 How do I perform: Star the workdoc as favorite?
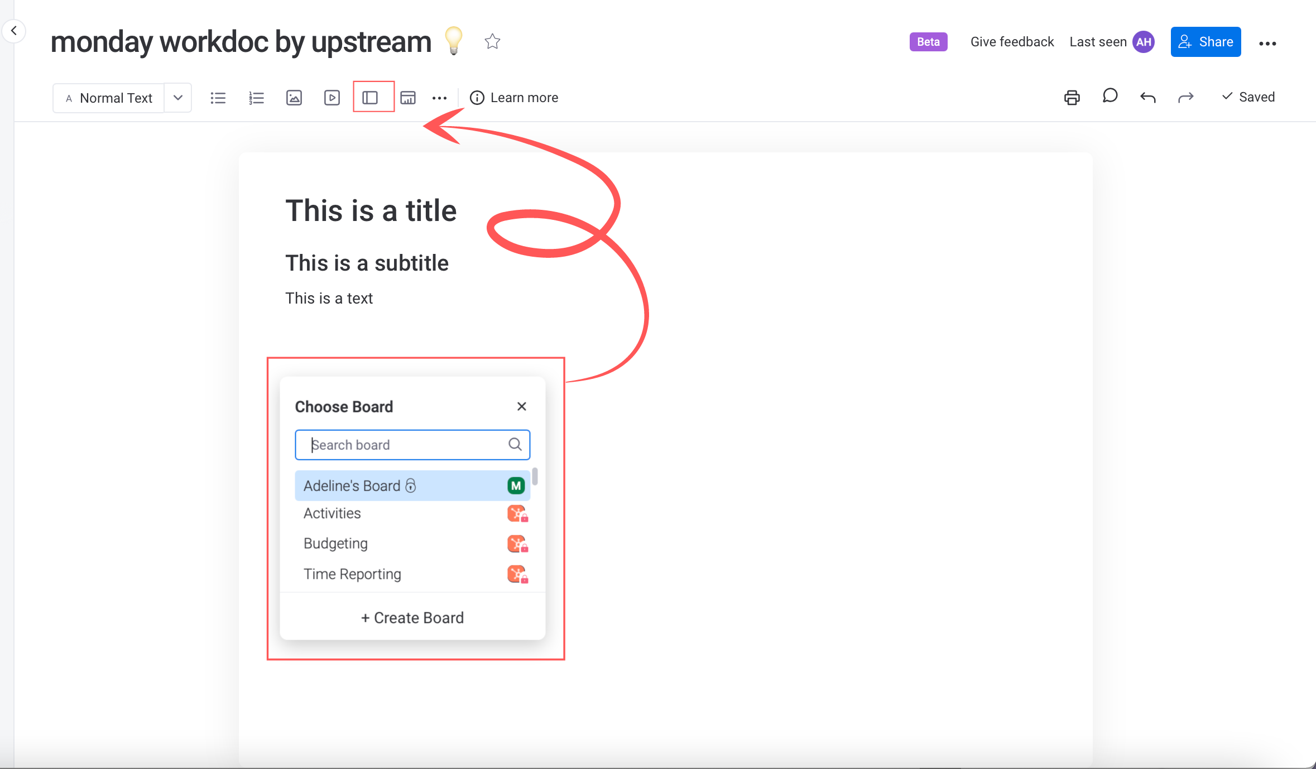pyautogui.click(x=492, y=41)
